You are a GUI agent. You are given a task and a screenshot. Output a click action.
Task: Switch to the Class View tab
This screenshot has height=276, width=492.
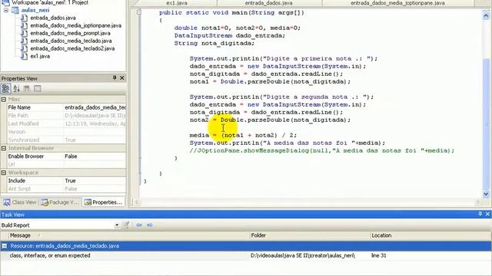pos(20,202)
